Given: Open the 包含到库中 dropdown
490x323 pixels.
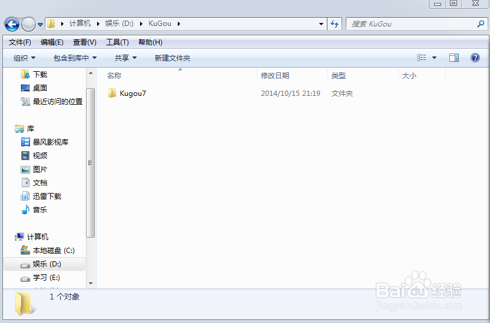Looking at the screenshot, I should click(x=75, y=58).
